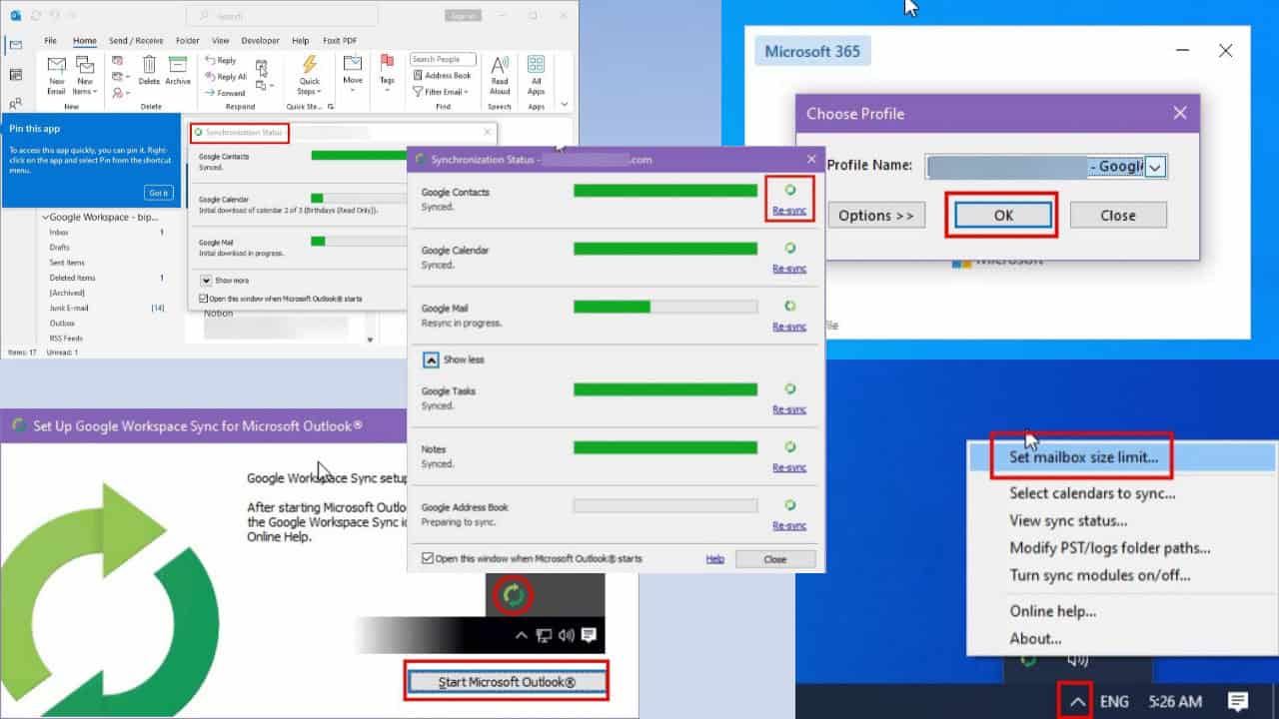Click the Start Microsoft Outlook button
The width and height of the screenshot is (1279, 719).
point(507,682)
